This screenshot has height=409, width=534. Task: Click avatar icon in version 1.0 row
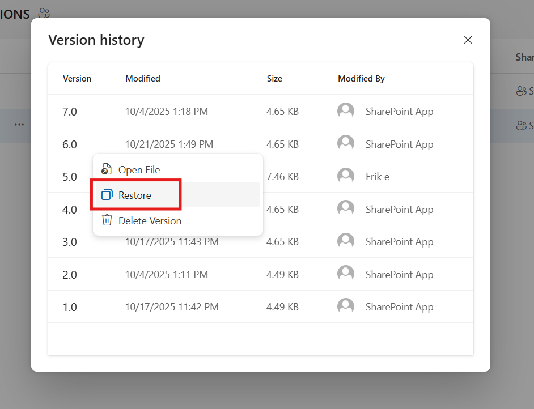pos(346,306)
